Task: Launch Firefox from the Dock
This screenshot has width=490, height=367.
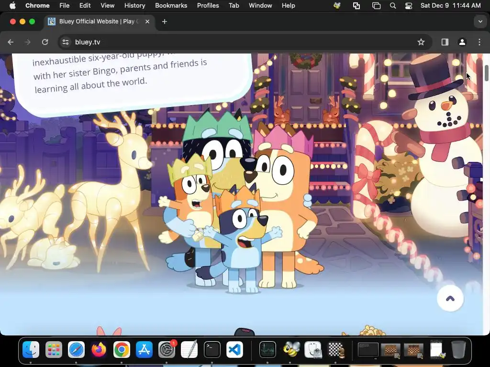Action: [x=99, y=349]
